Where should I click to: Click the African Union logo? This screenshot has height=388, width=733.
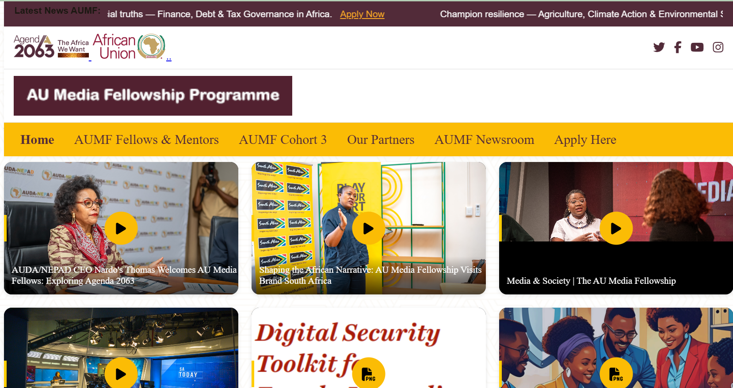coord(129,47)
